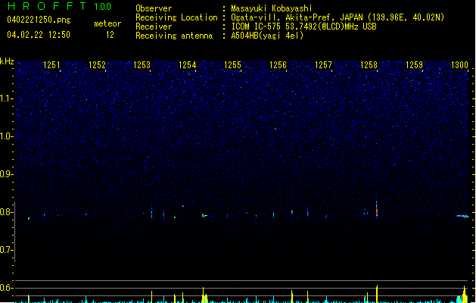Click the 1258 time axis marker
The width and height of the screenshot is (476, 303).
tap(369, 65)
